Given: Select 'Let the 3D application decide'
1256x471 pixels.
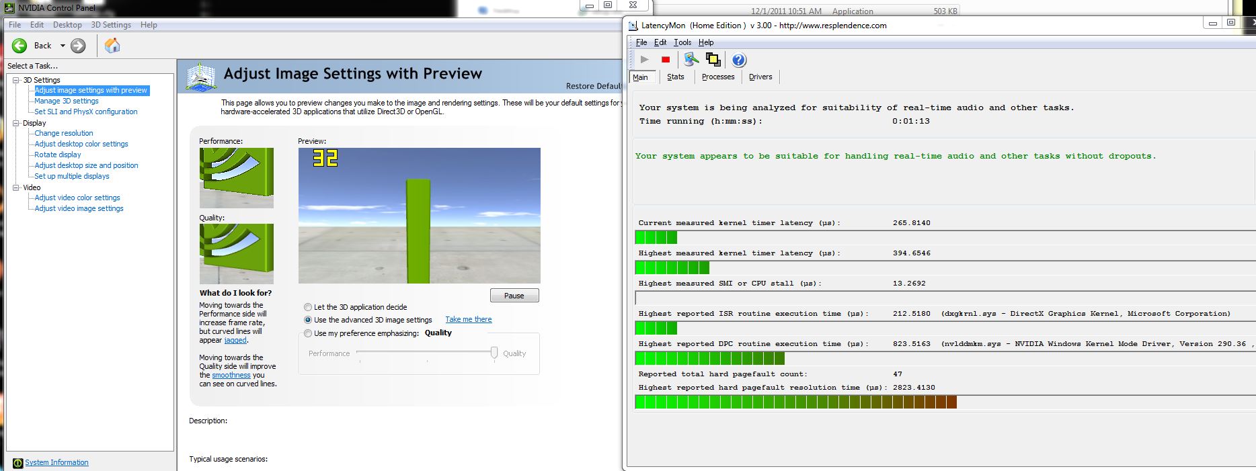Looking at the screenshot, I should pos(308,307).
